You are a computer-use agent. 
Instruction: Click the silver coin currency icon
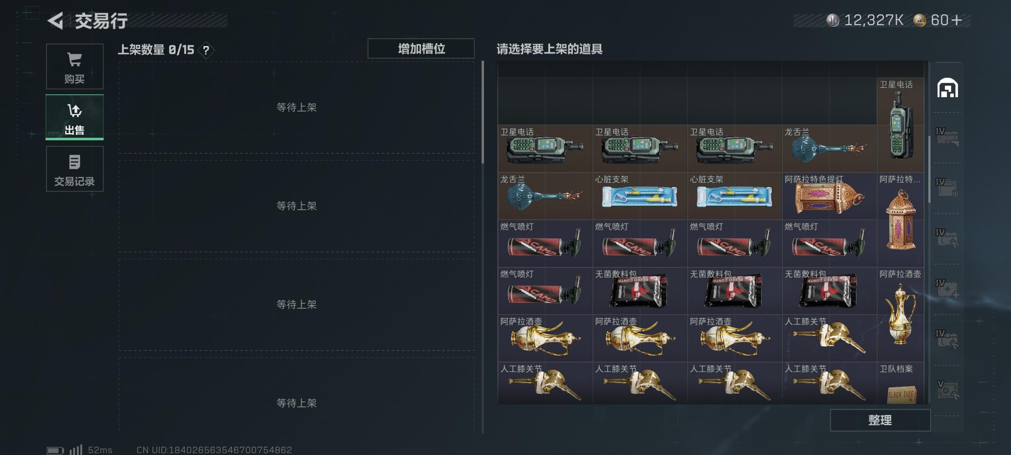pos(833,20)
